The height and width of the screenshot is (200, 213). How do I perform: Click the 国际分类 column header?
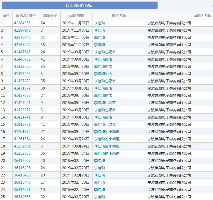51,16
